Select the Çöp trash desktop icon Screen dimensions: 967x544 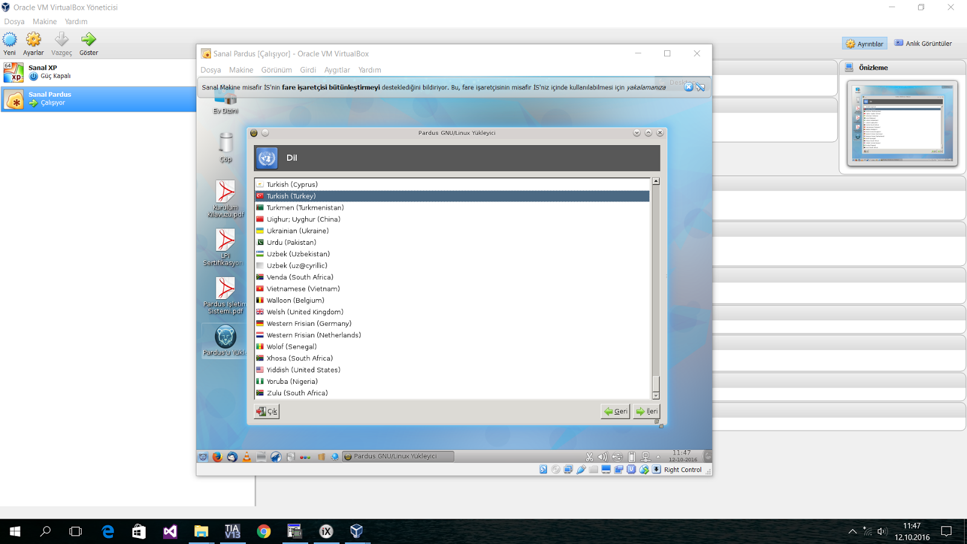click(225, 147)
